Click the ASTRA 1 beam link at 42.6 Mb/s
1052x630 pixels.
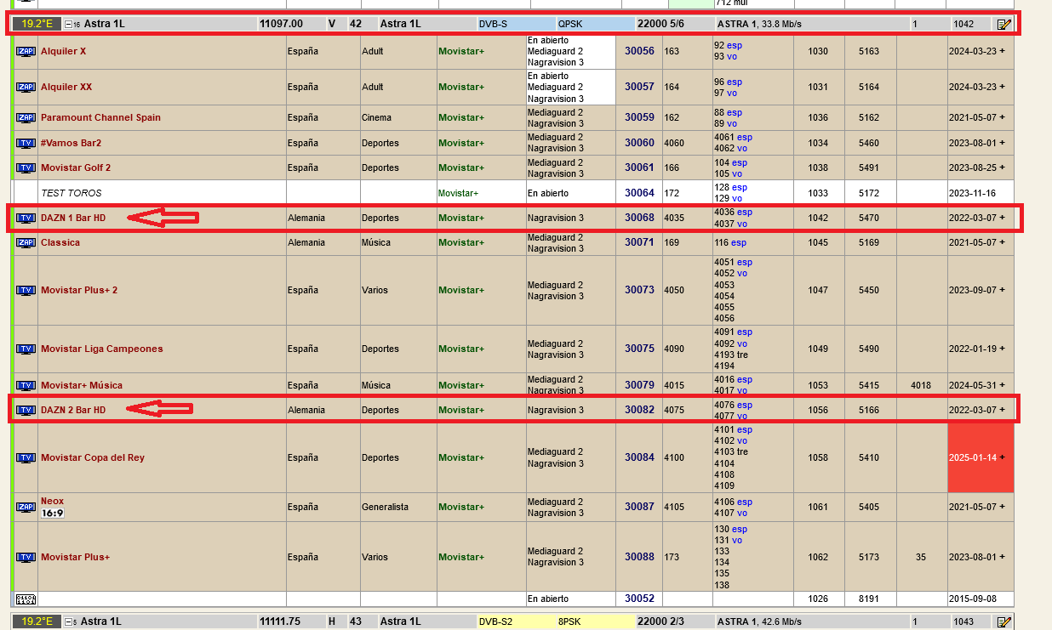tap(738, 621)
